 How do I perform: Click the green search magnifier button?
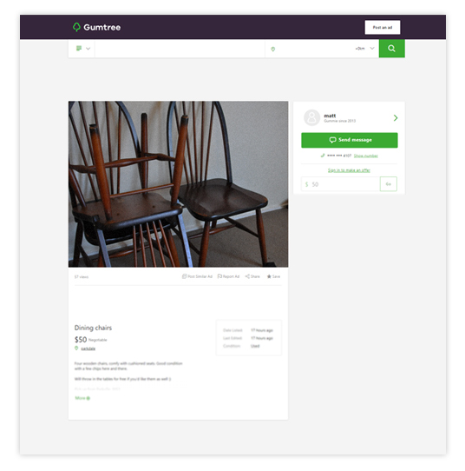(x=391, y=49)
